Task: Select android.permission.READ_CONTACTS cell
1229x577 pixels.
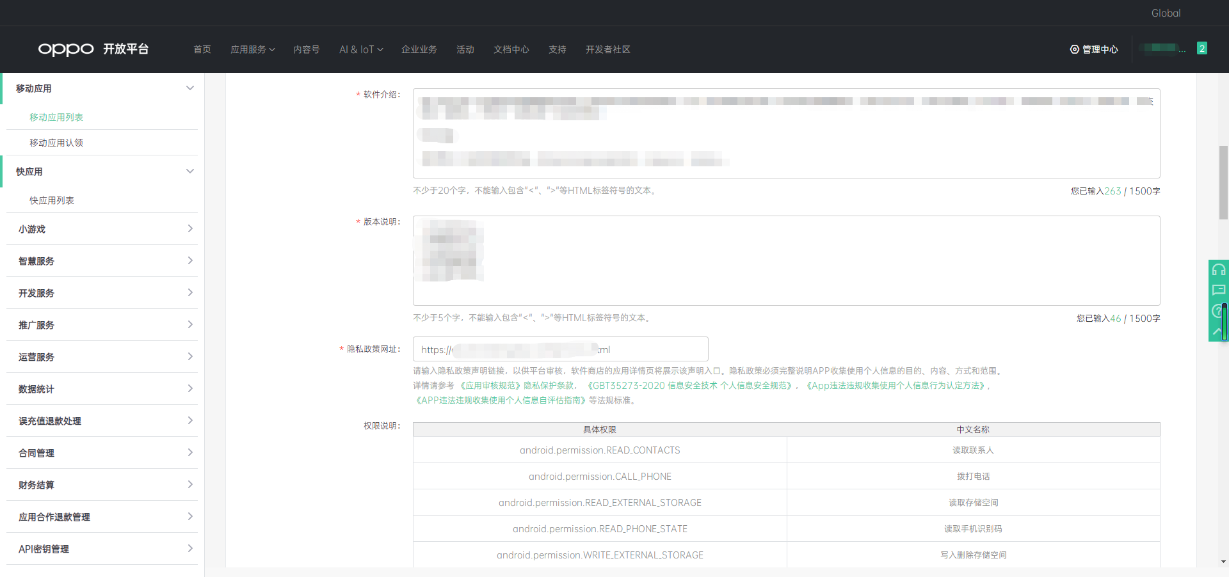Action: 600,450
